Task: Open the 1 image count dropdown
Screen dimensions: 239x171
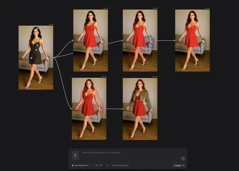Action: [x=179, y=165]
